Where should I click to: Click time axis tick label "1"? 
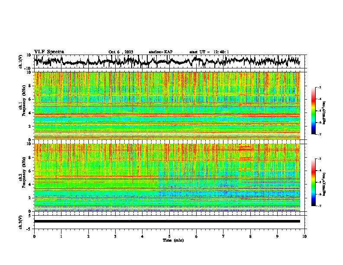pos(61,236)
